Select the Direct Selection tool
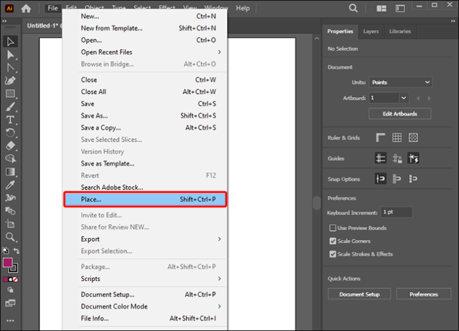The image size is (459, 331). tap(10, 55)
